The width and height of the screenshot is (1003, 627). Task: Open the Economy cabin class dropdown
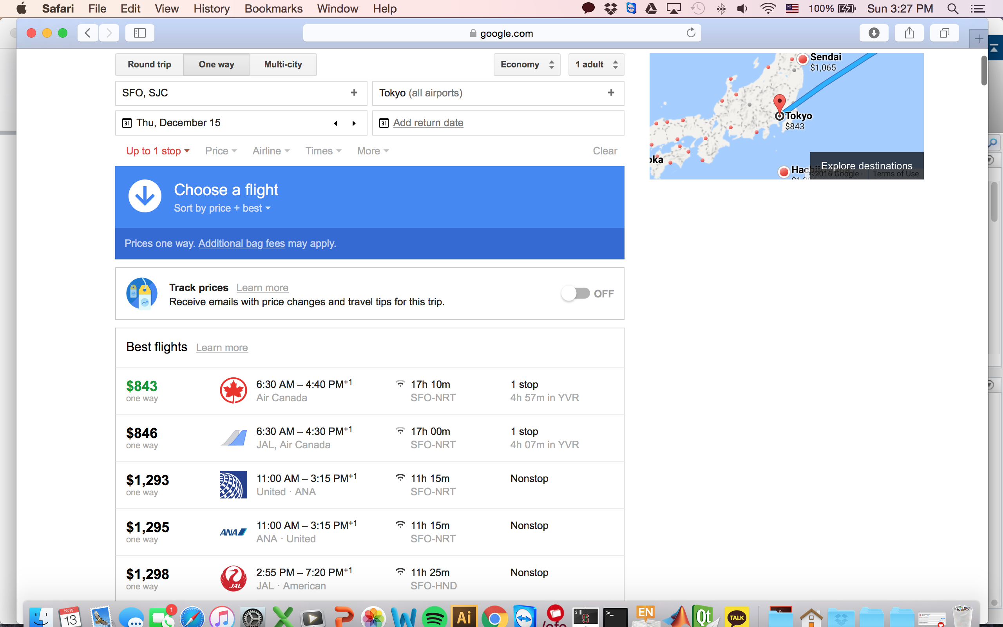527,65
